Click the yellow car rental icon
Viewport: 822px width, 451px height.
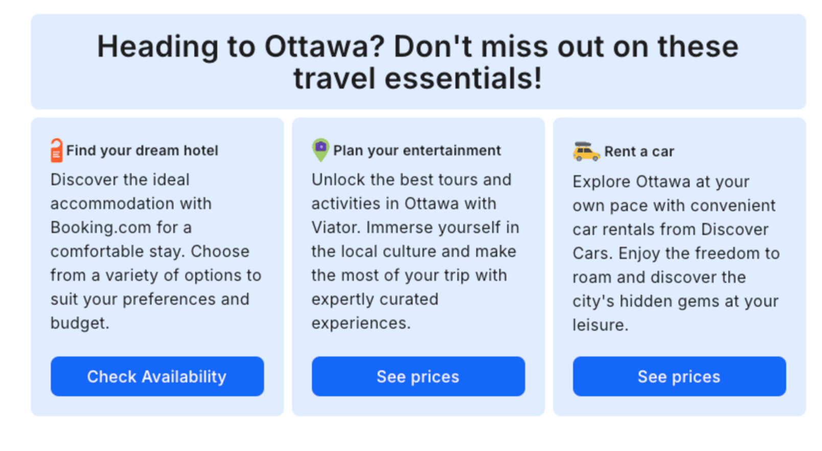click(x=586, y=152)
